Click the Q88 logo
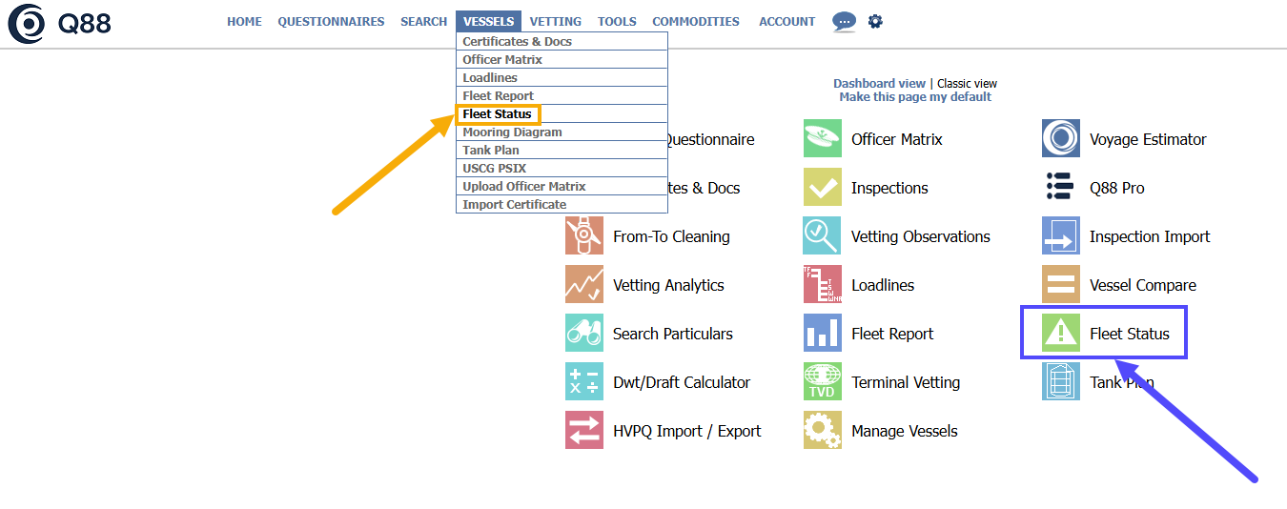Viewport: 1287px width, 509px height. click(x=59, y=23)
